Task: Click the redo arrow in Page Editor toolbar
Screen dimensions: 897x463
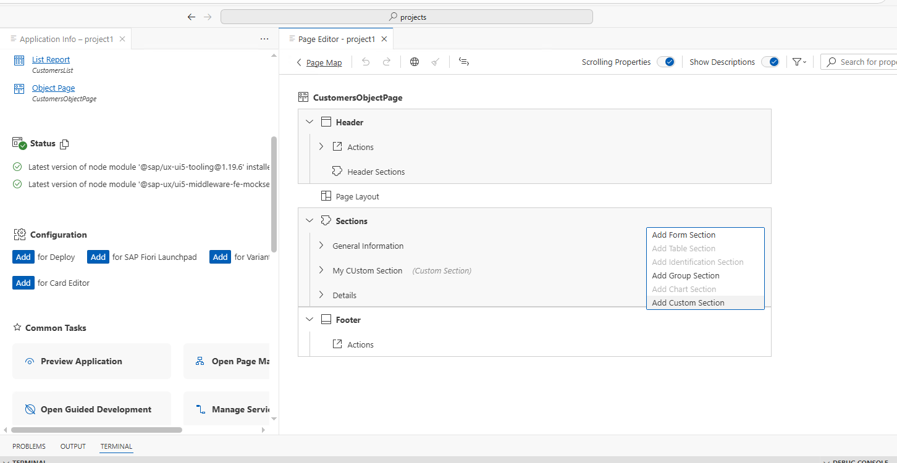Action: [387, 62]
